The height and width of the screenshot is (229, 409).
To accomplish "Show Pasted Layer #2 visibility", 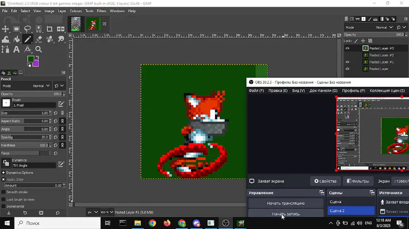I will pos(348,55).
